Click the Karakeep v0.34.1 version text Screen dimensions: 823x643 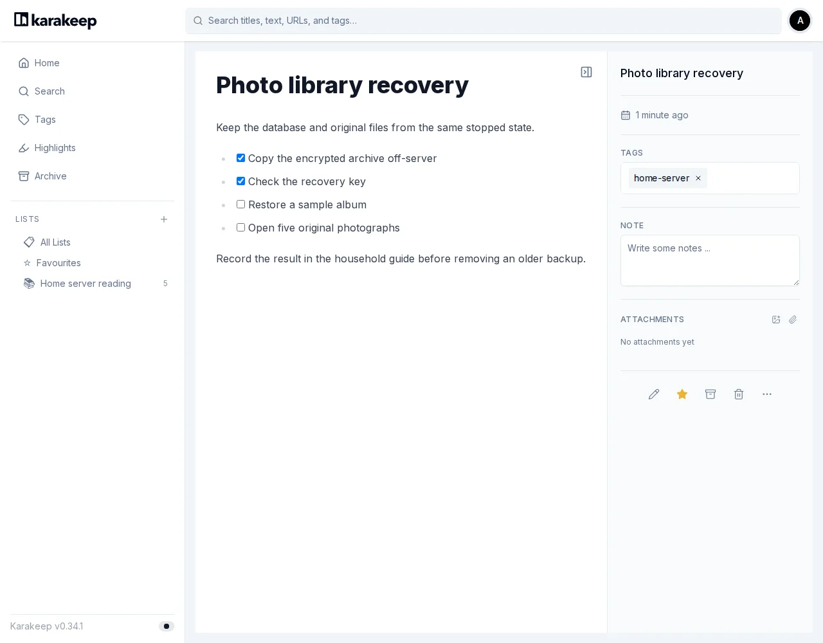(x=47, y=626)
